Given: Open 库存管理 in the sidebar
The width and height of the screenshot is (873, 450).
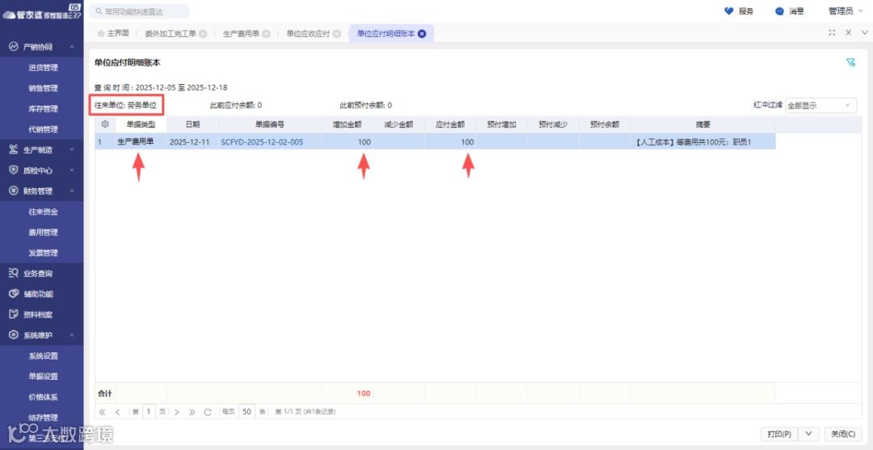Looking at the screenshot, I should tap(43, 109).
